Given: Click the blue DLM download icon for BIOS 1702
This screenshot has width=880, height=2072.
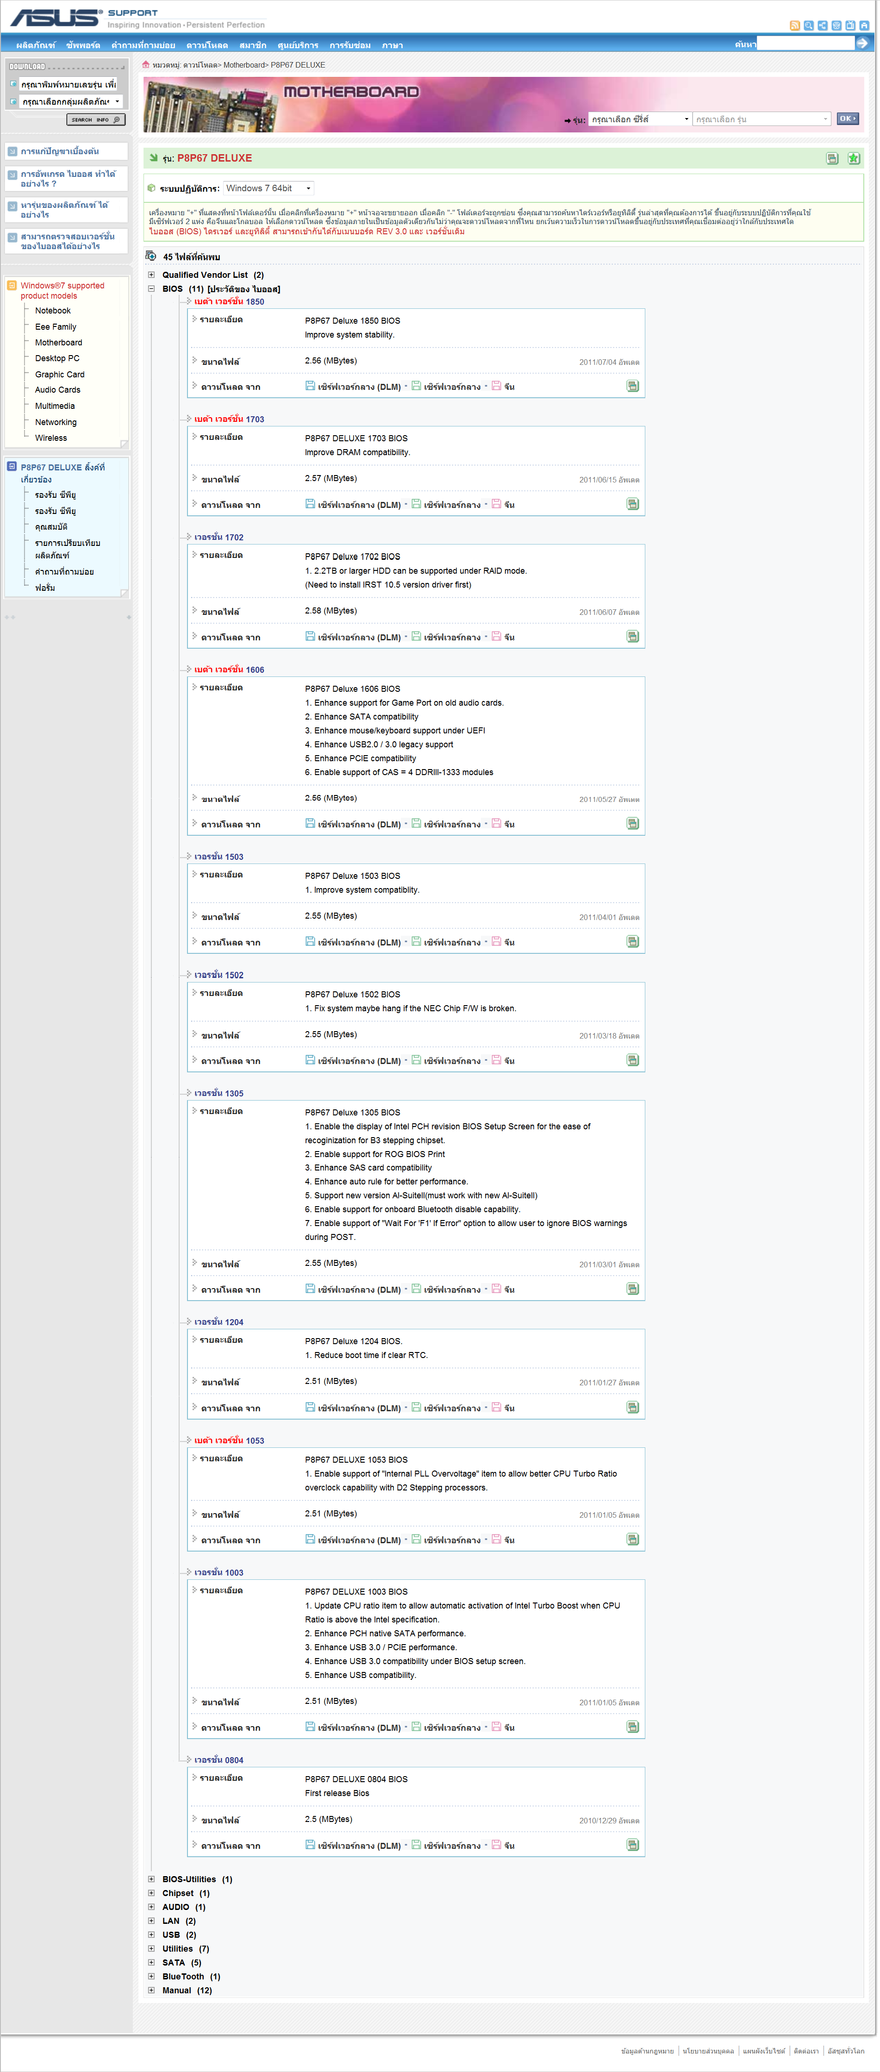Looking at the screenshot, I should point(310,636).
